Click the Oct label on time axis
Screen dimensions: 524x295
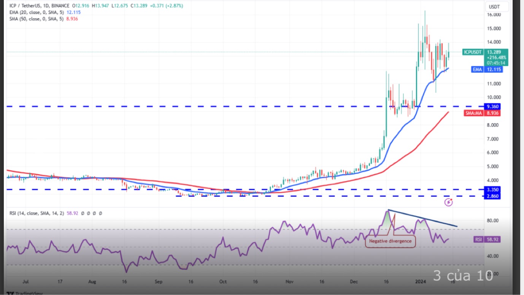(223, 282)
